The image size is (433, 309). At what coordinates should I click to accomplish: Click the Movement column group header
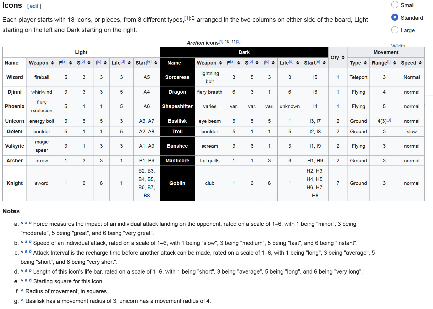coord(386,52)
